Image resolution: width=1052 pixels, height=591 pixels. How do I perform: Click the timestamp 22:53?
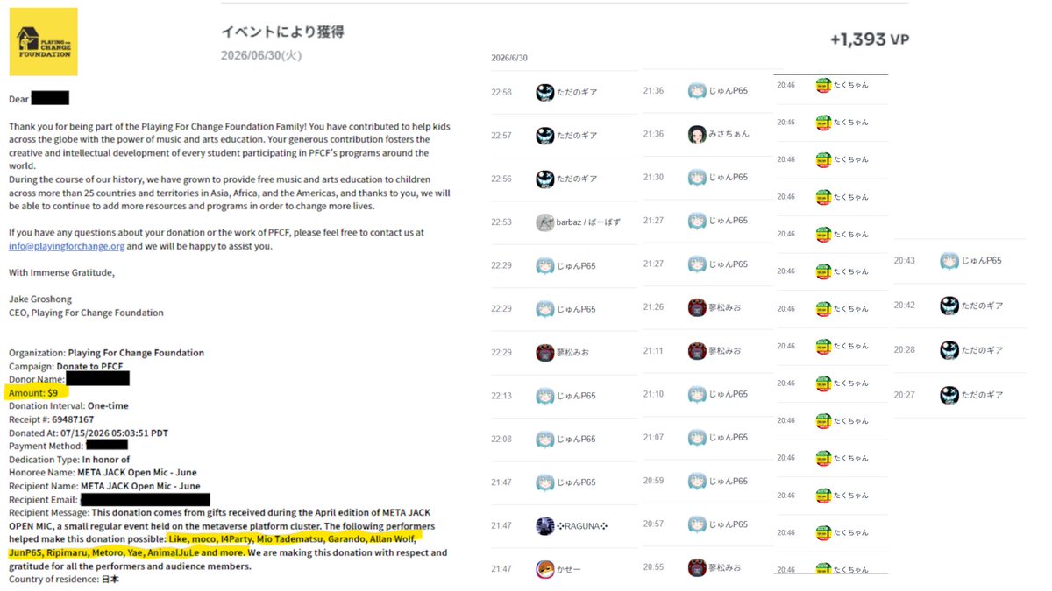coord(501,222)
